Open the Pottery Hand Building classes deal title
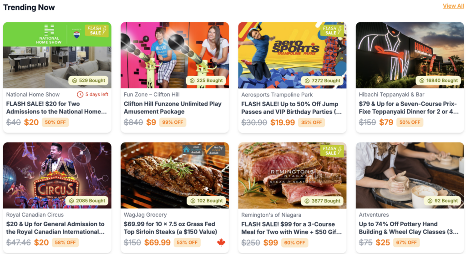Viewport: 466px width, 254px height. pos(408,228)
